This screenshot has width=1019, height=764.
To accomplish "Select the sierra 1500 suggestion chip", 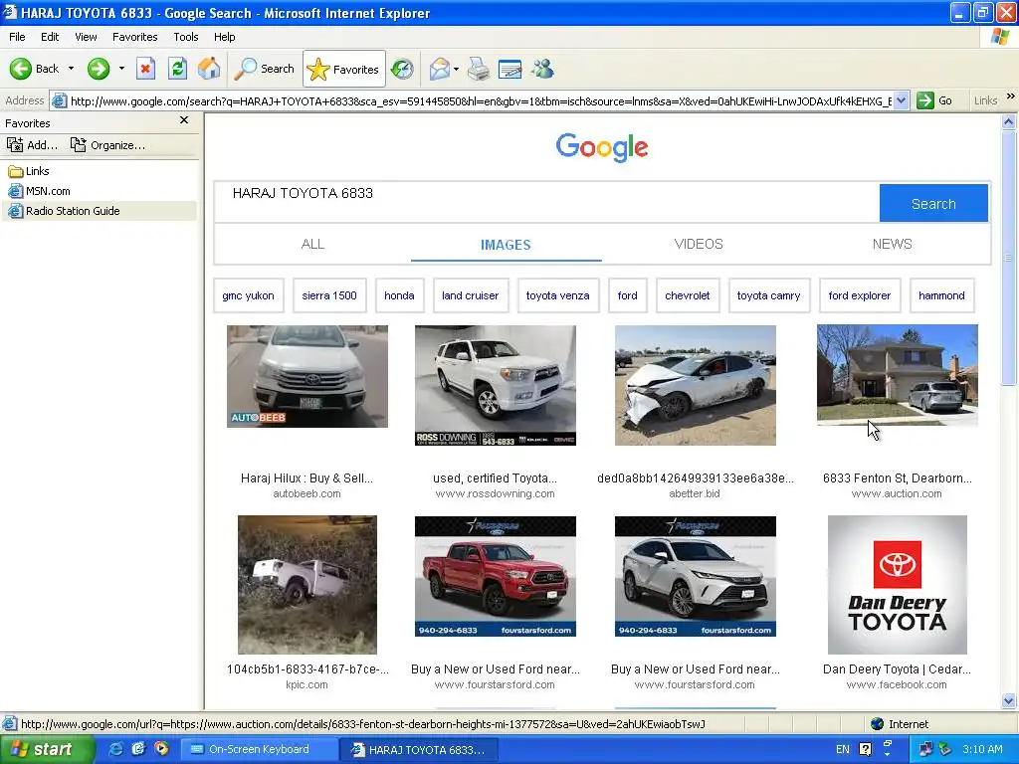I will [x=329, y=295].
